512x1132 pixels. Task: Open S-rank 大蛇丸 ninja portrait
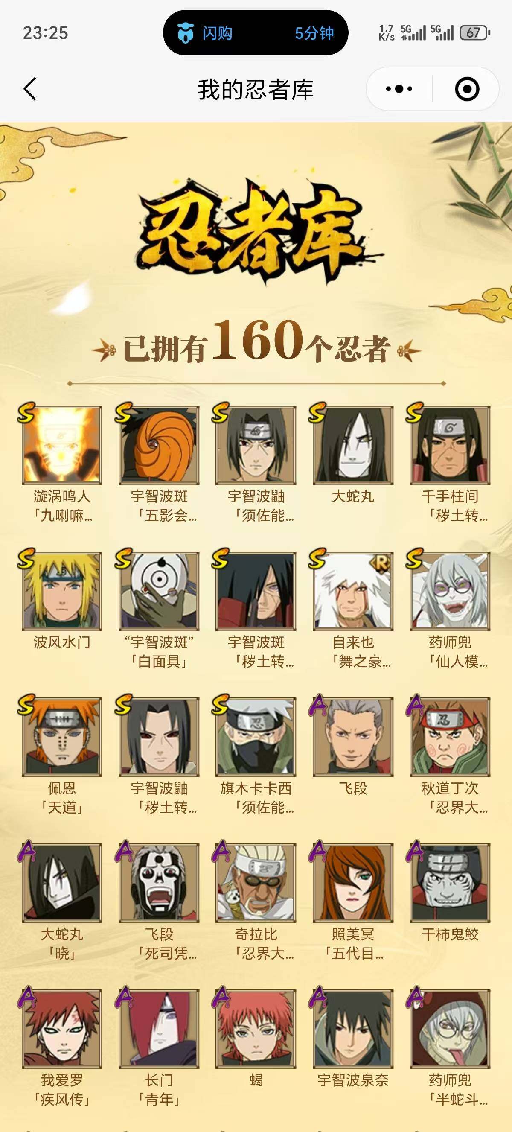coord(353,445)
